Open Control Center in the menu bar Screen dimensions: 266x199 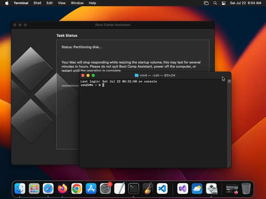click(x=224, y=3)
